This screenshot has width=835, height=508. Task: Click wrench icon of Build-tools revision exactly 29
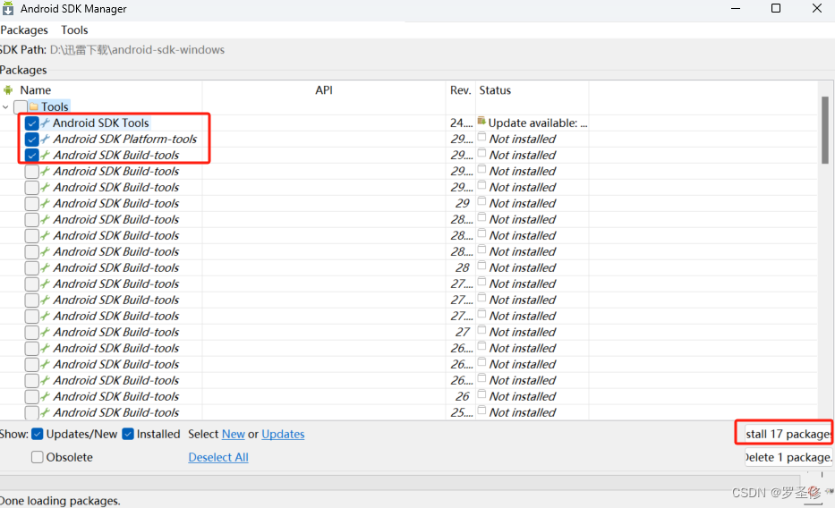point(46,203)
